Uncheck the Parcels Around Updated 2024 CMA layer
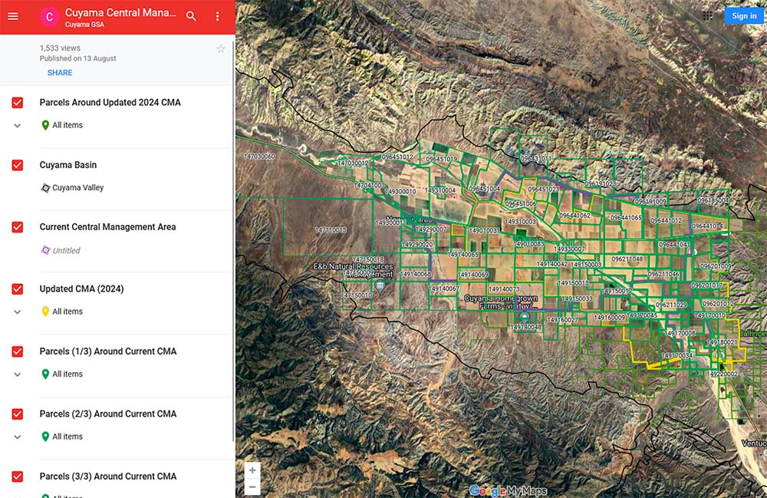The width and height of the screenshot is (767, 498). 16,102
